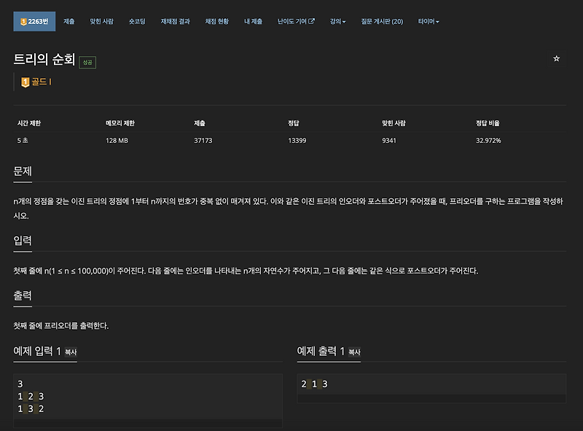The height and width of the screenshot is (431, 583).
Task: Click the 제출 button to submit a solution
Action: click(x=69, y=21)
